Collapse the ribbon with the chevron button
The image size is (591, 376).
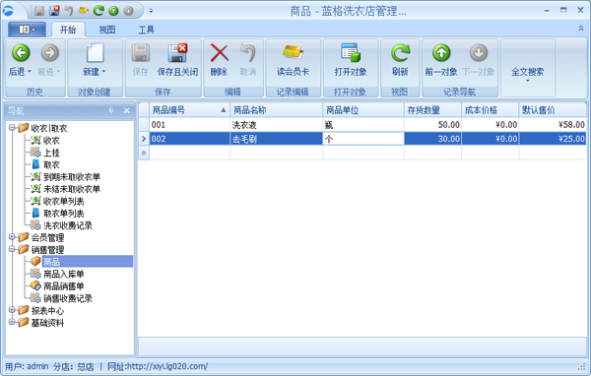[581, 29]
